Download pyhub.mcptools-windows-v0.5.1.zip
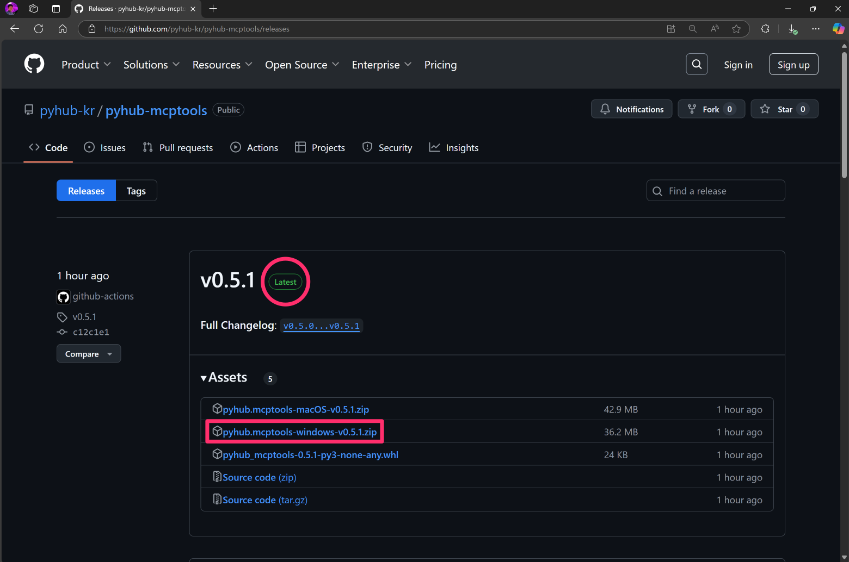849x562 pixels. point(299,432)
